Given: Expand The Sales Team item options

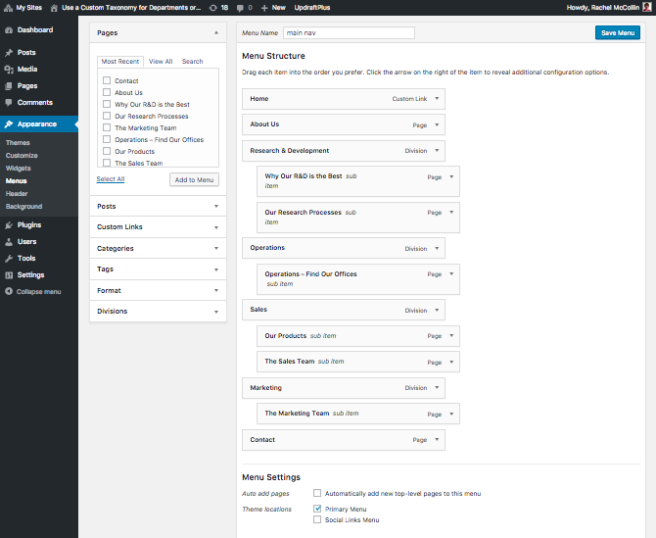Looking at the screenshot, I should 451,362.
